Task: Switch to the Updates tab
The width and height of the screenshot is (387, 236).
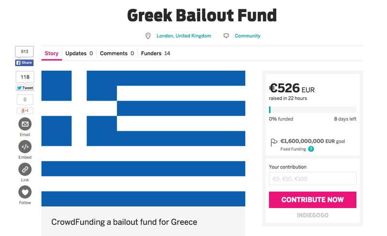Action: [x=79, y=53]
